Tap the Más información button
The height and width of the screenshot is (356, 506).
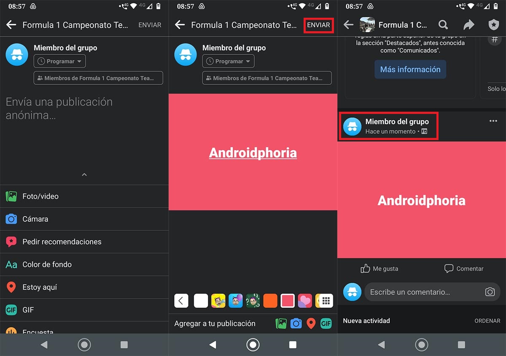pos(410,69)
